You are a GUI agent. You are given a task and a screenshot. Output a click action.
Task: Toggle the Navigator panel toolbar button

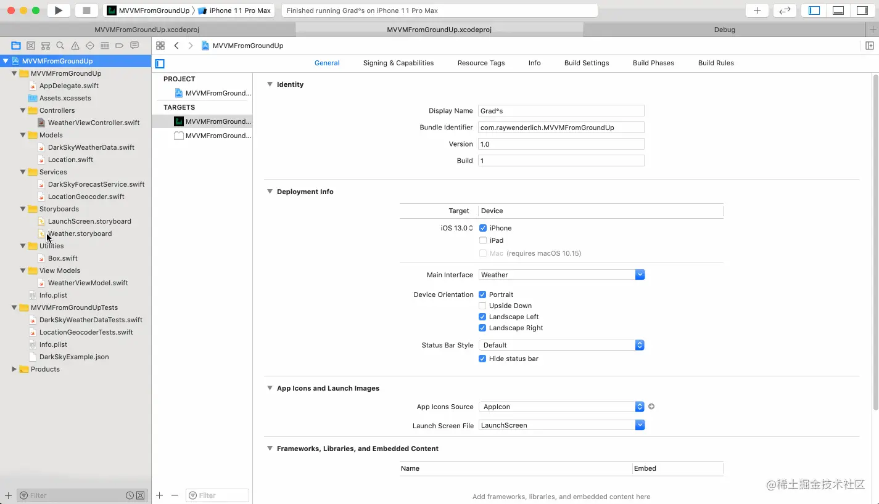pyautogui.click(x=814, y=10)
